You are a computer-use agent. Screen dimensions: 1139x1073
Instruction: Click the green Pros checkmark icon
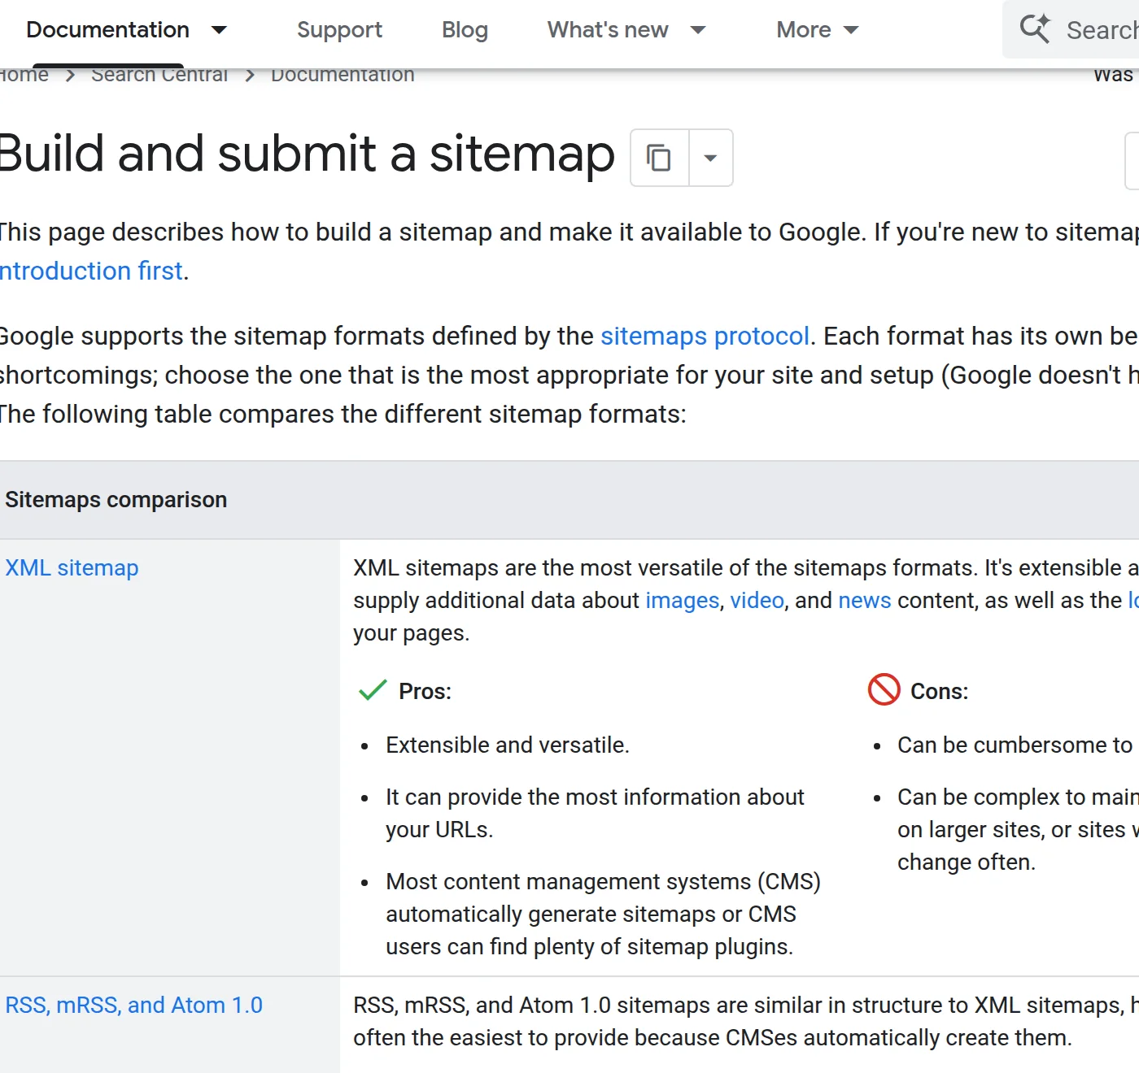click(373, 690)
